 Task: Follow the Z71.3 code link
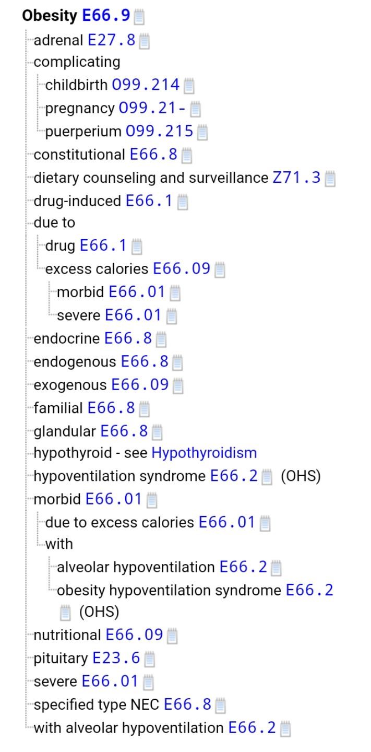pos(296,178)
